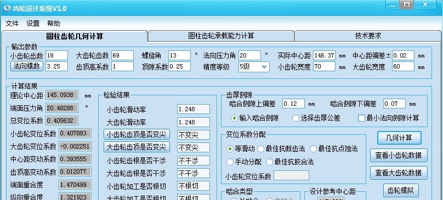Click the 法向模数 button

click(x=27, y=66)
